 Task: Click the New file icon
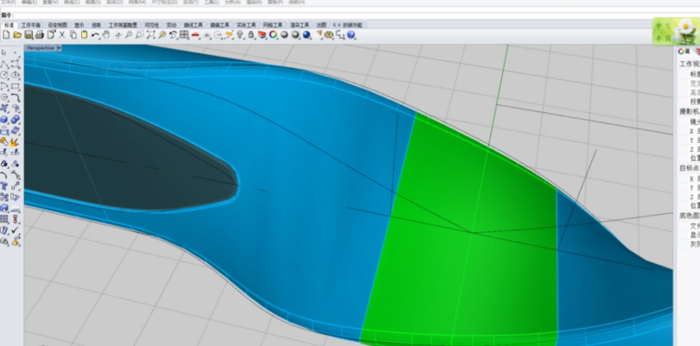point(7,35)
